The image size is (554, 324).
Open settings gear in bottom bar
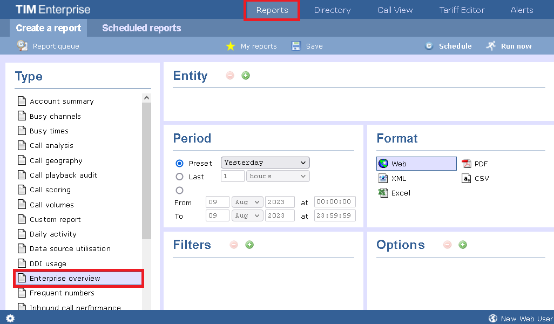coord(10,318)
